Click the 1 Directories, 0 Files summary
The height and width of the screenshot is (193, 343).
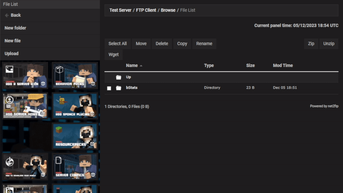click(126, 106)
